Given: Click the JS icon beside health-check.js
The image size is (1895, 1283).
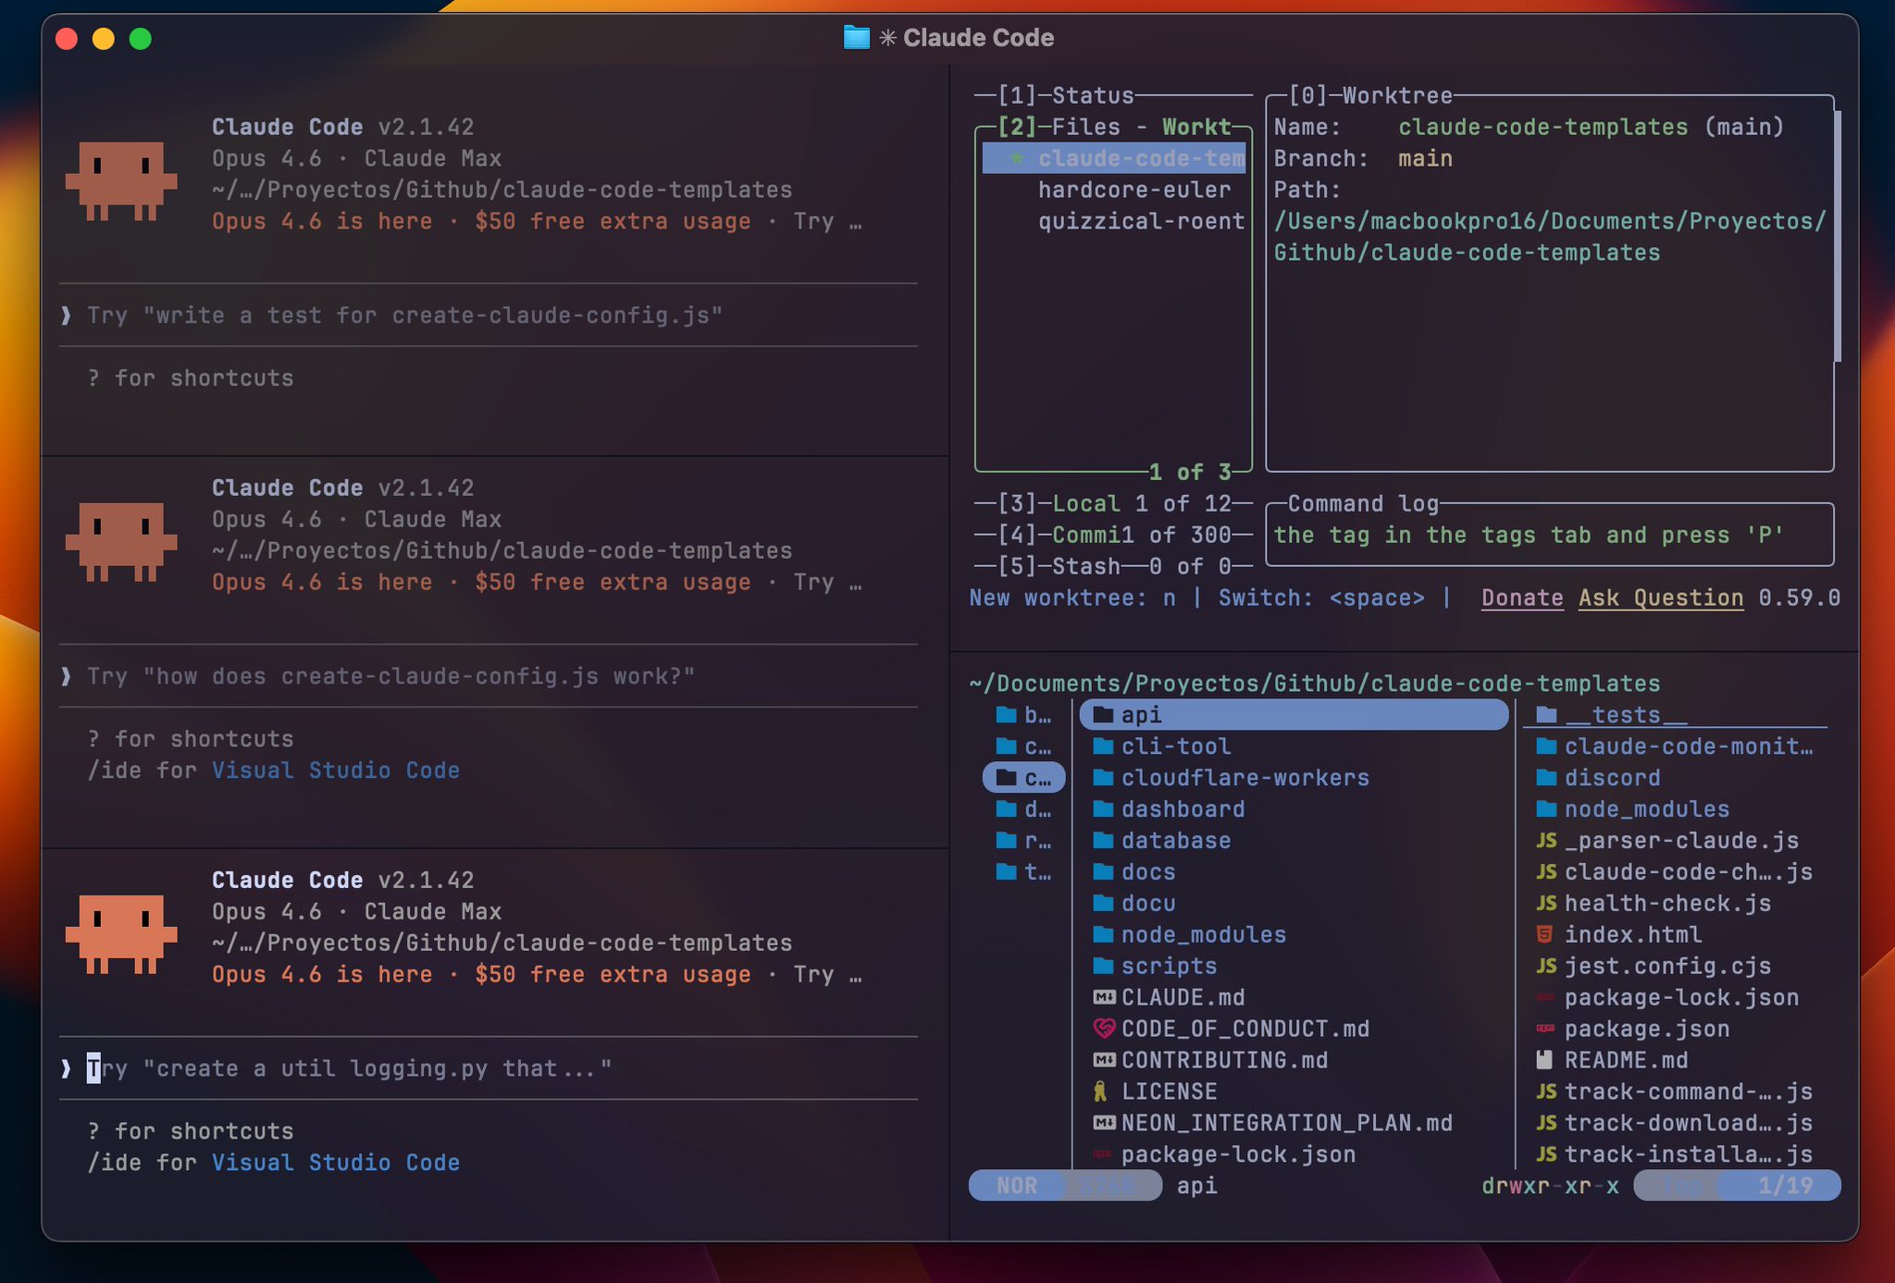Looking at the screenshot, I should click(1546, 903).
